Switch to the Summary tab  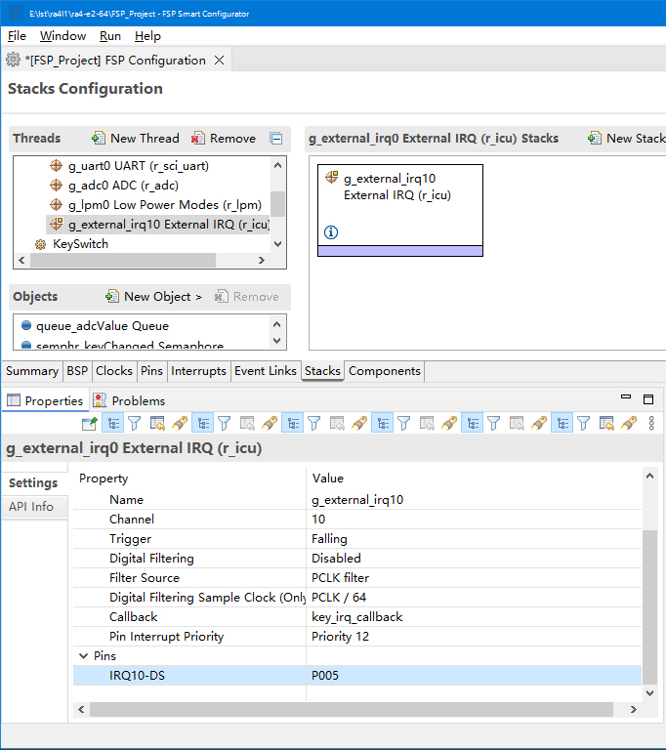32,371
